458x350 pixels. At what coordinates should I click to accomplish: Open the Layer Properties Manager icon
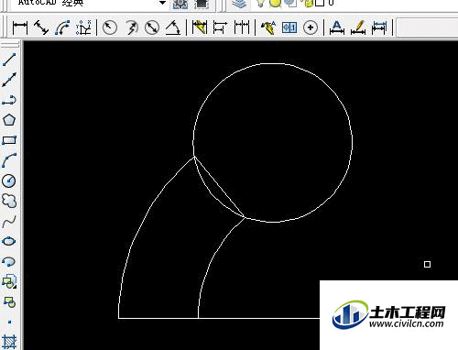239,4
